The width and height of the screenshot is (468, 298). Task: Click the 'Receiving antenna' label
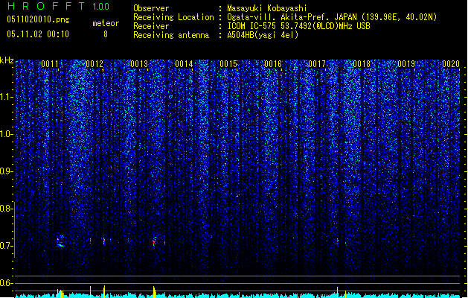171,35
